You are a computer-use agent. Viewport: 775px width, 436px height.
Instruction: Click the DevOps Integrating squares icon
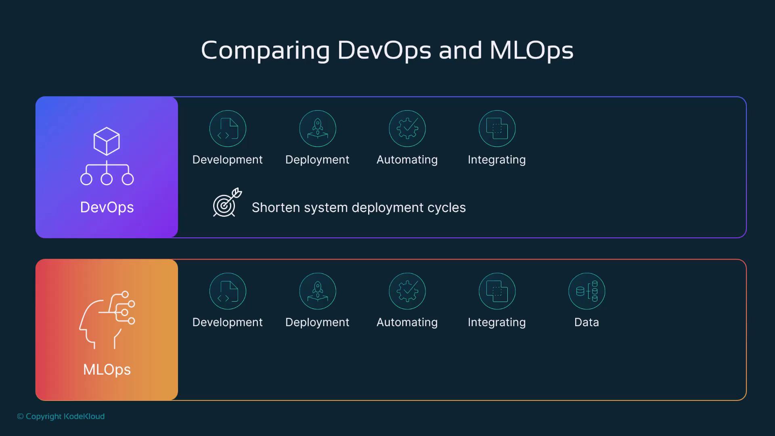click(x=497, y=128)
